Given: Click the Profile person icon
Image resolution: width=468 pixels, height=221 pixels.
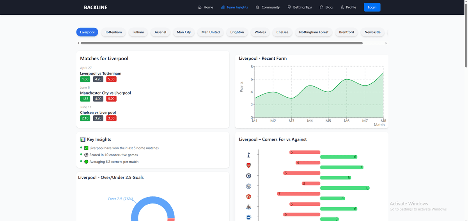Looking at the screenshot, I should [x=342, y=7].
